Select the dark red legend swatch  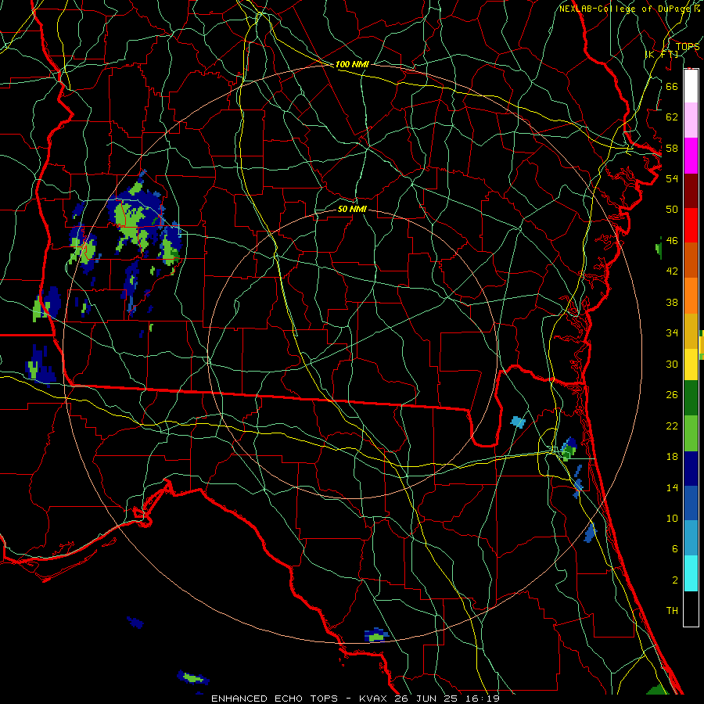(x=691, y=191)
